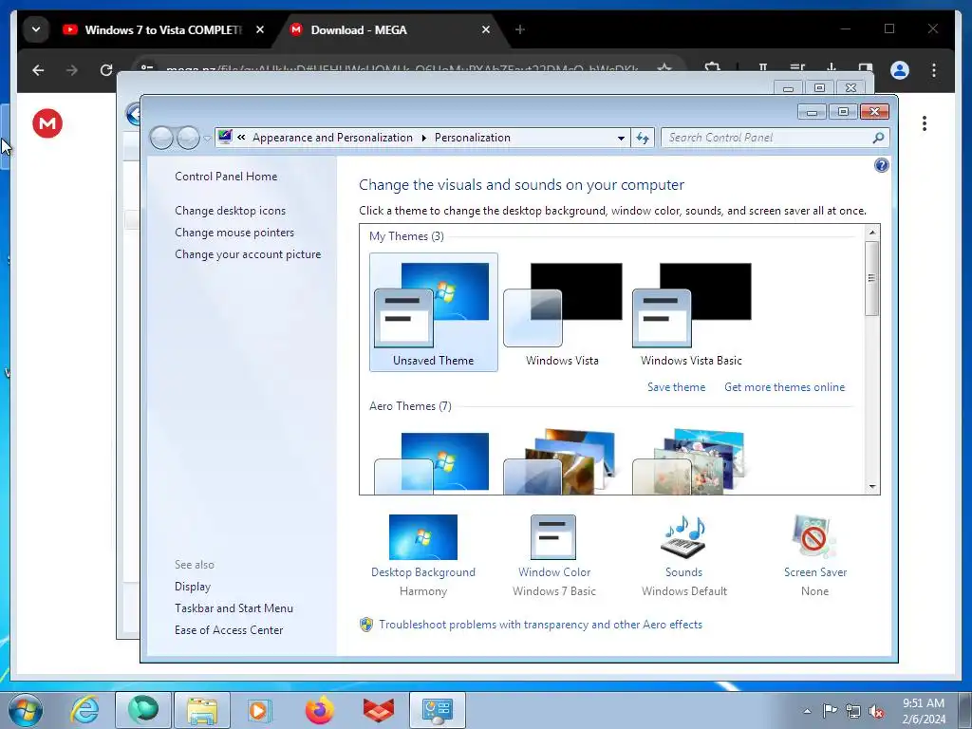Open the Chrome three-dot menu
The height and width of the screenshot is (729, 972).
(934, 70)
